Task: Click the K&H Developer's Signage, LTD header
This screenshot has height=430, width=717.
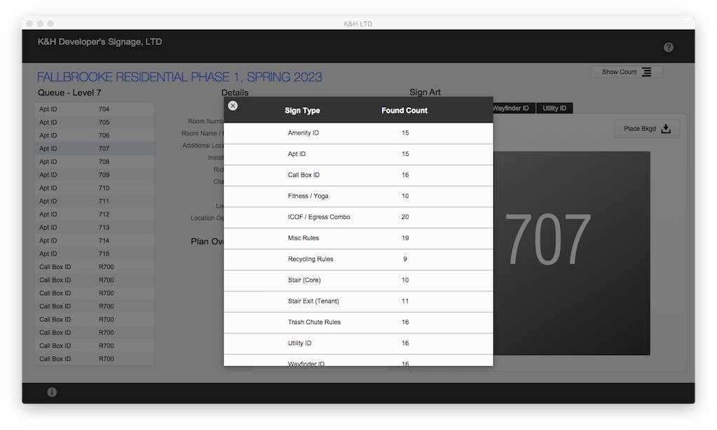Action: tap(100, 41)
